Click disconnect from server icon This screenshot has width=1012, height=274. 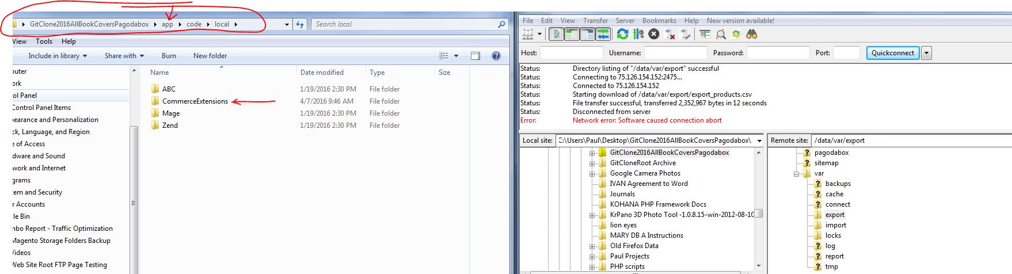point(669,35)
